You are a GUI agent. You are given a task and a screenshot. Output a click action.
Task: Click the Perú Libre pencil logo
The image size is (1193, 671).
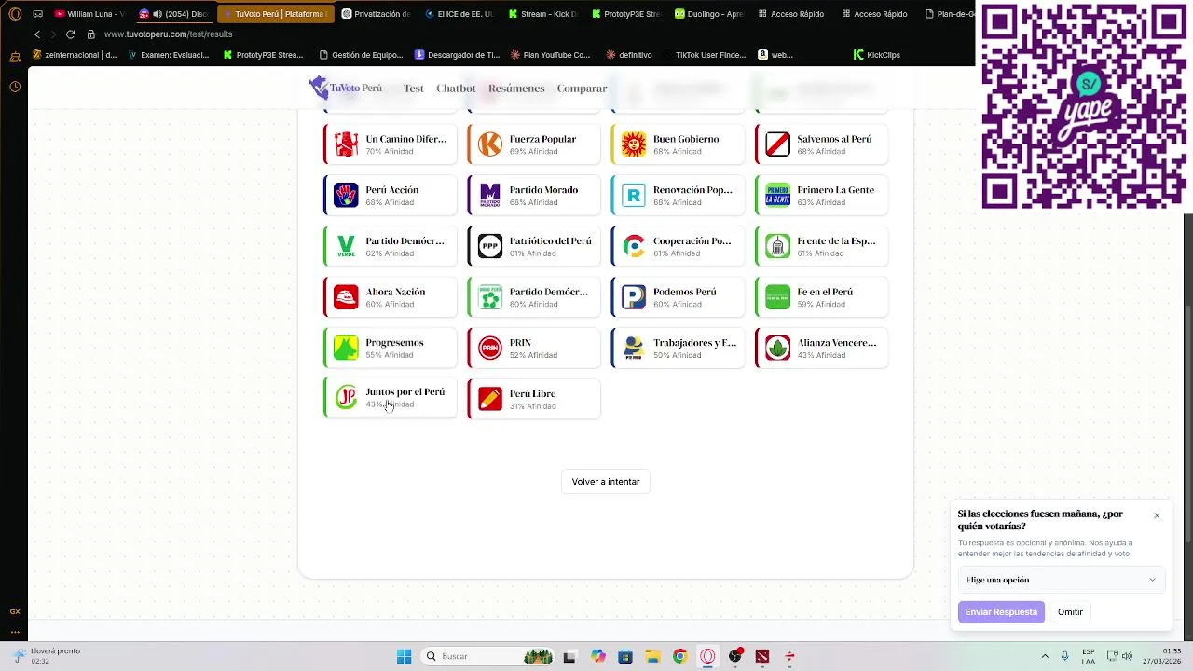(x=490, y=399)
